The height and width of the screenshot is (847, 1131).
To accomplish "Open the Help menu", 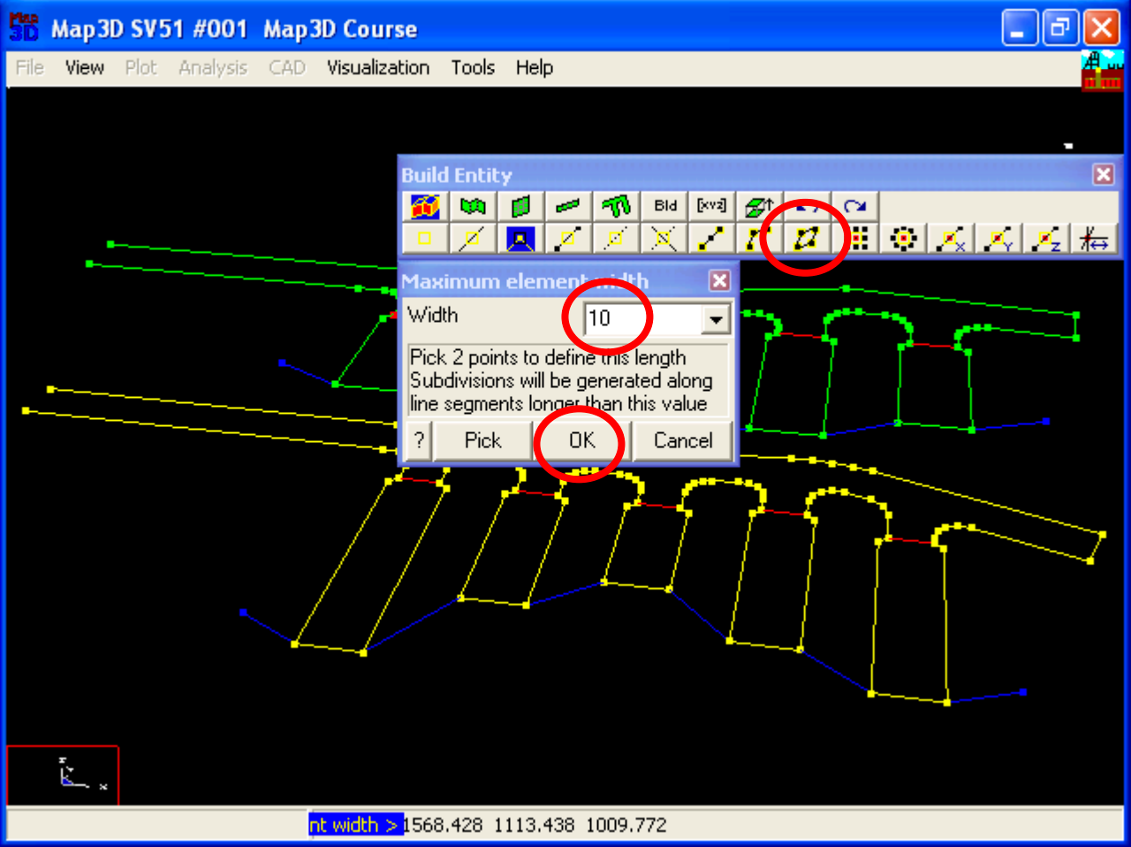I will coord(535,67).
